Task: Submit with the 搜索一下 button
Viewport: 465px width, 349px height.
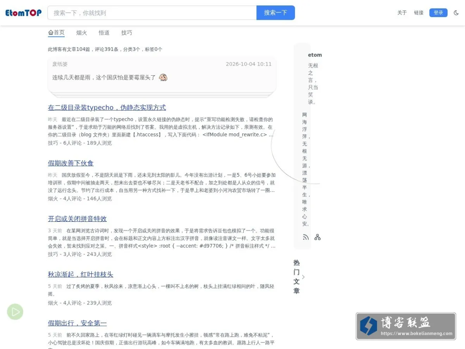Action: (x=276, y=13)
